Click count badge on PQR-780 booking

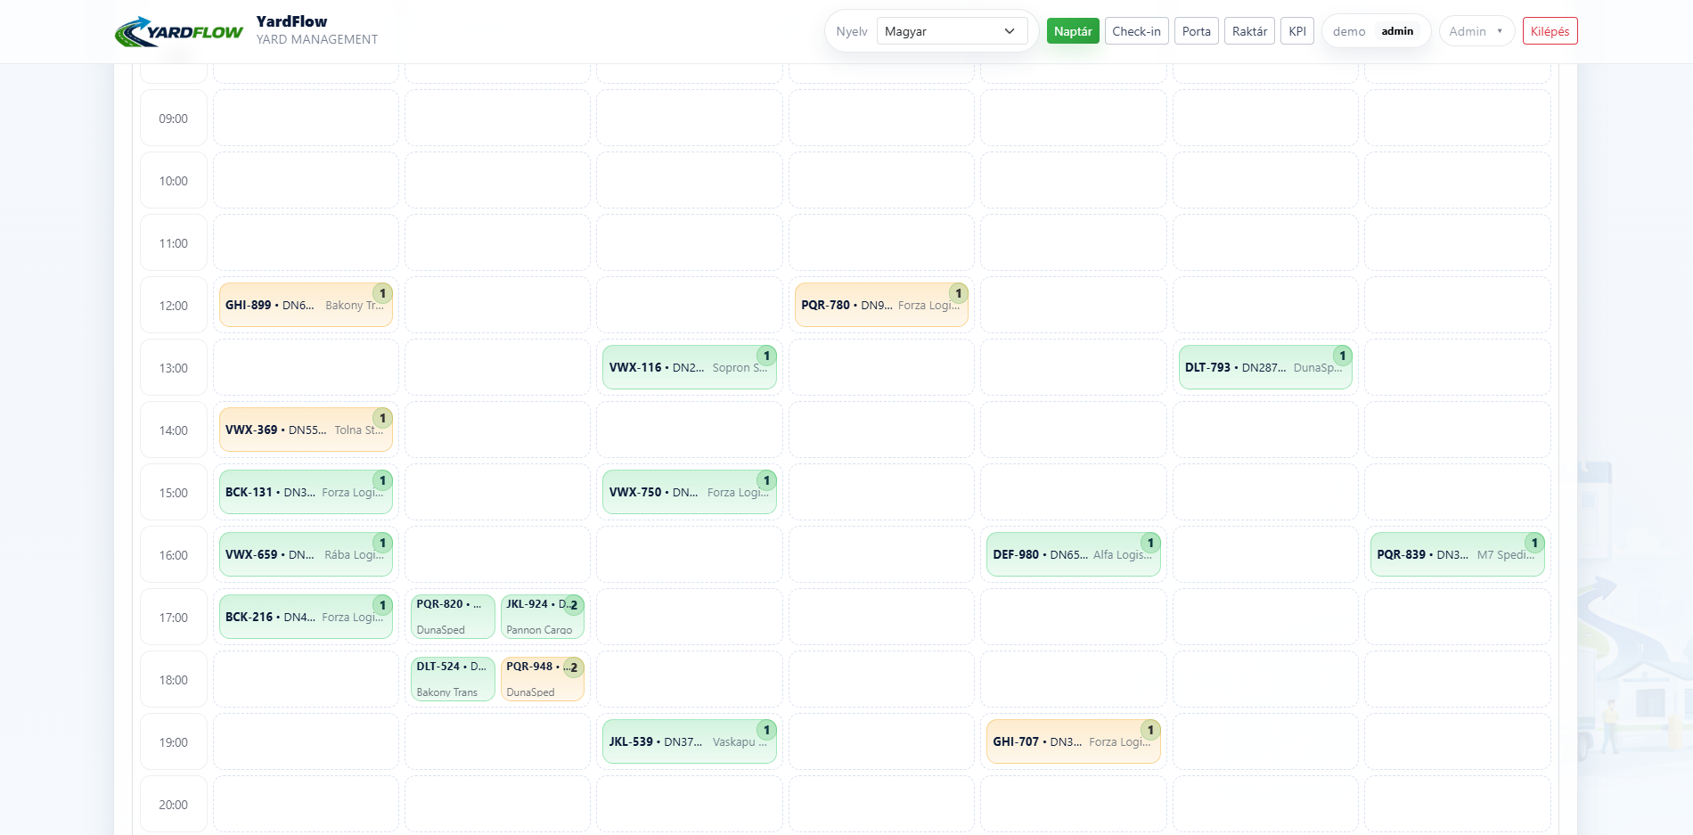pyautogui.click(x=958, y=293)
